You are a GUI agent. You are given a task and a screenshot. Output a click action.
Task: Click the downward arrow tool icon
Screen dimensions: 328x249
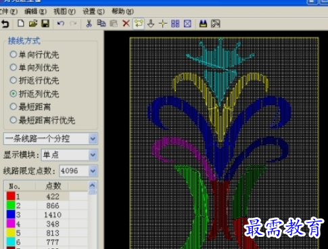[x=151, y=24]
